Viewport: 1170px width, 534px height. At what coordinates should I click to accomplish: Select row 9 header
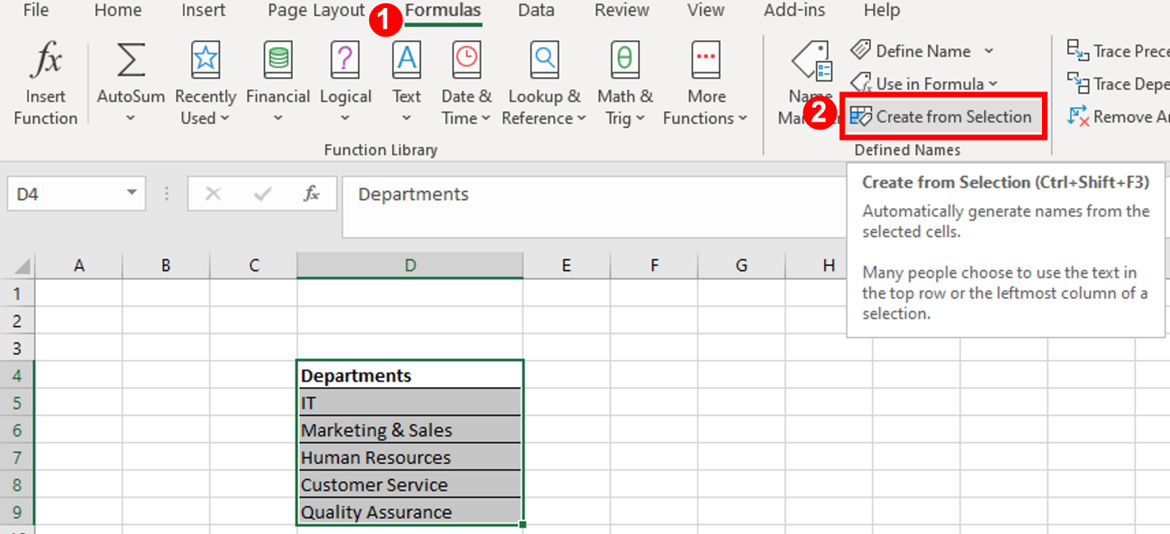17,512
